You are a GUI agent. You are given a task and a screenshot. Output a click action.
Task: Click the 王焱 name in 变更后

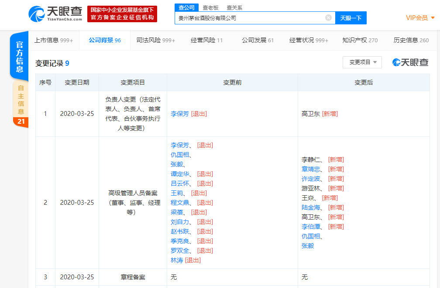(x=308, y=198)
